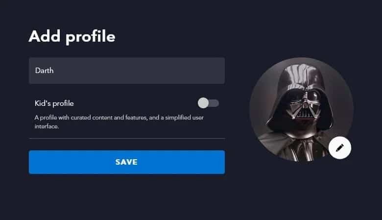Click the word "SAVE" on blue button
The width and height of the screenshot is (382, 220).
[126, 162]
